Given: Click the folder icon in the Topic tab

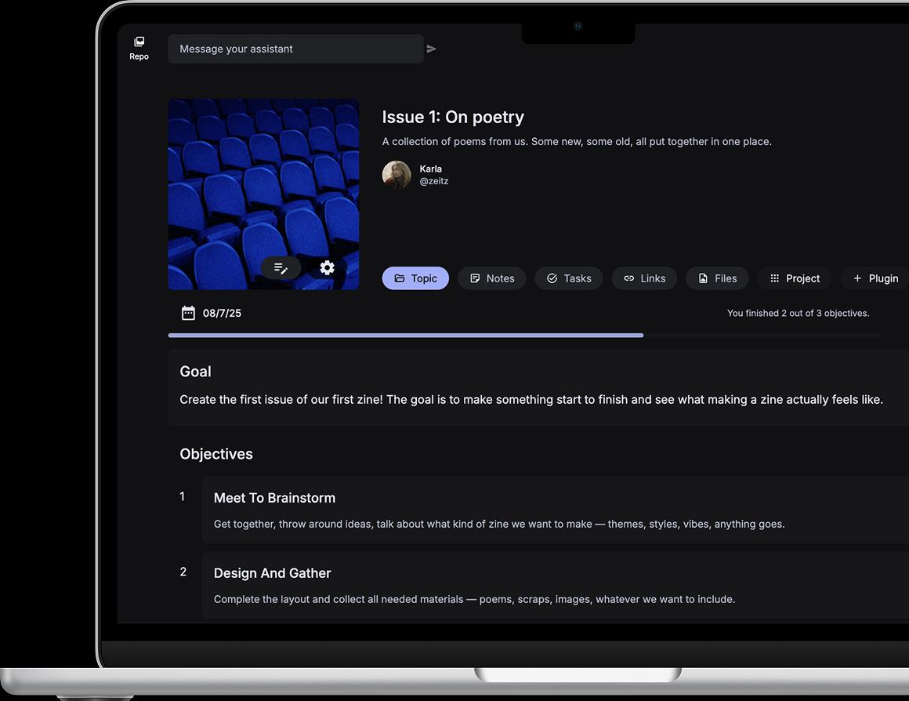Looking at the screenshot, I should 400,278.
